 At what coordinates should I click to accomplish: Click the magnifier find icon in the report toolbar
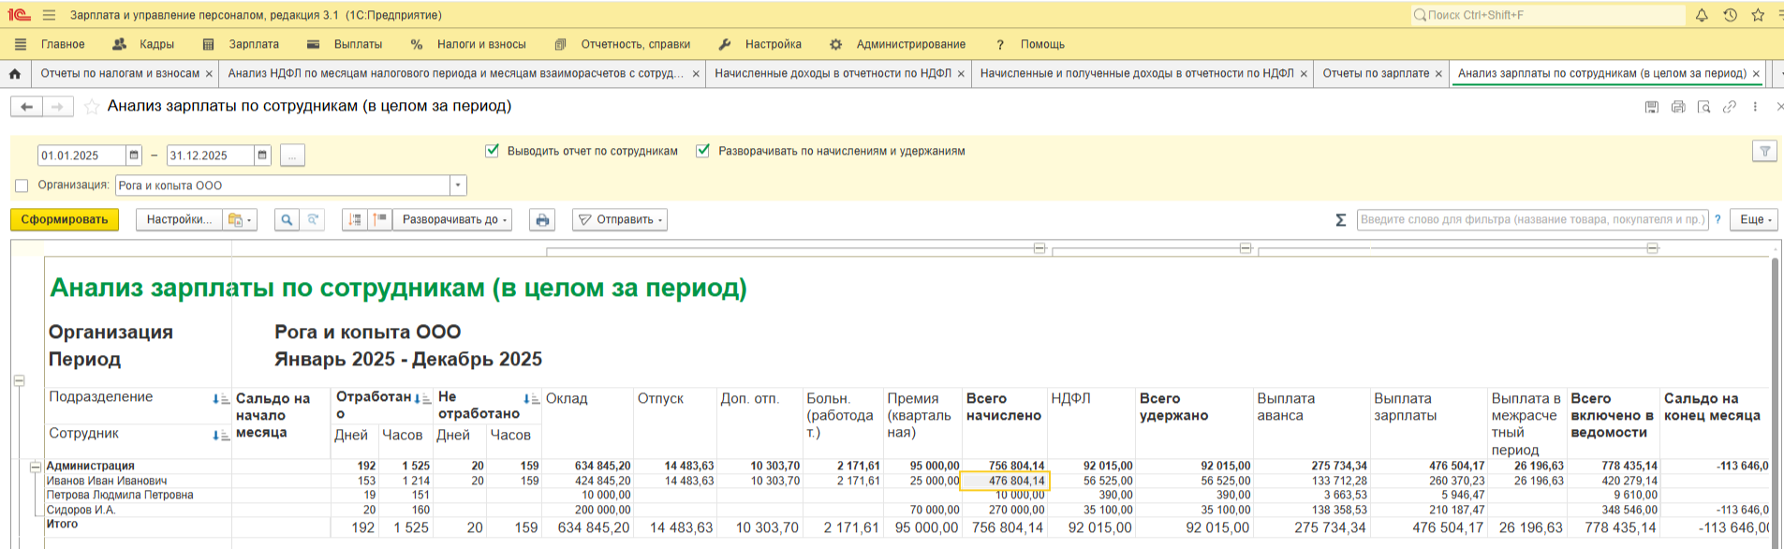click(287, 219)
